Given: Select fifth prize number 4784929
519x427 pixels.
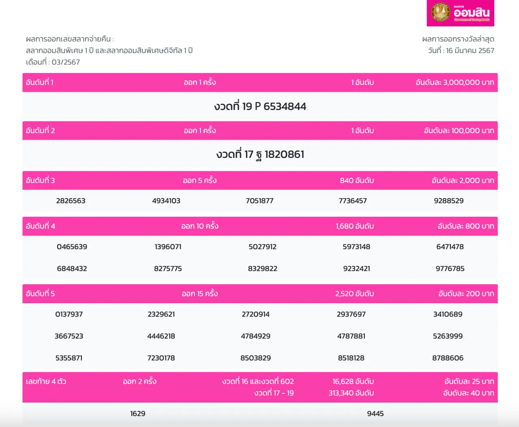Looking at the screenshot, I should pos(255,336).
